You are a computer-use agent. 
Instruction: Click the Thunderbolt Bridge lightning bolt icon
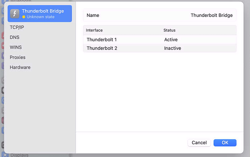(15, 14)
